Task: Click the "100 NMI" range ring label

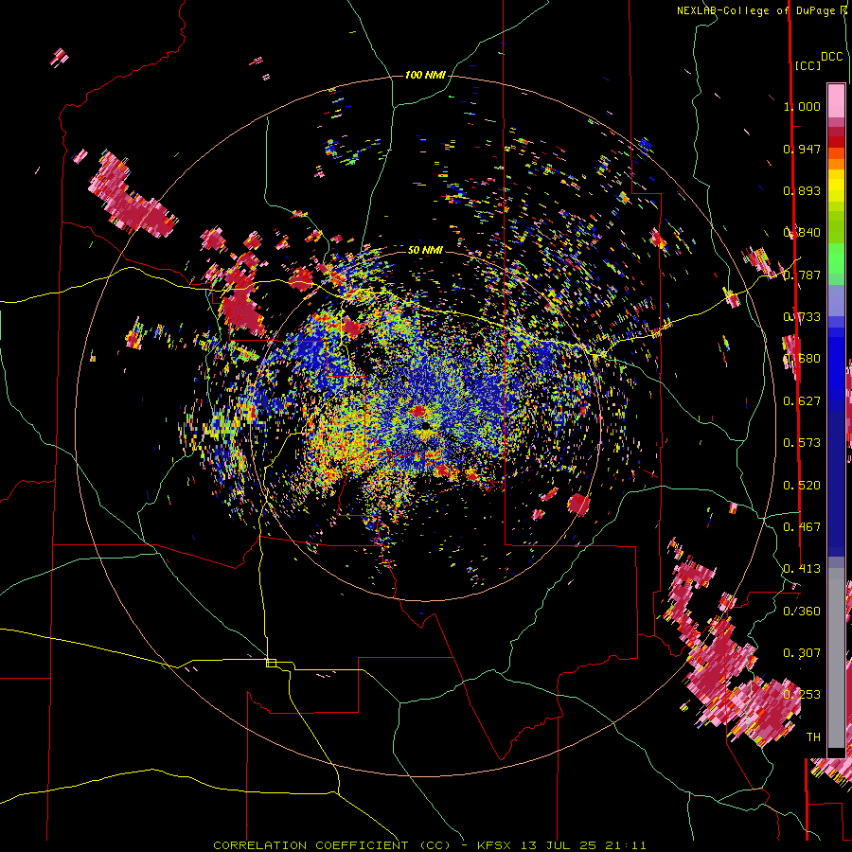Action: (425, 75)
